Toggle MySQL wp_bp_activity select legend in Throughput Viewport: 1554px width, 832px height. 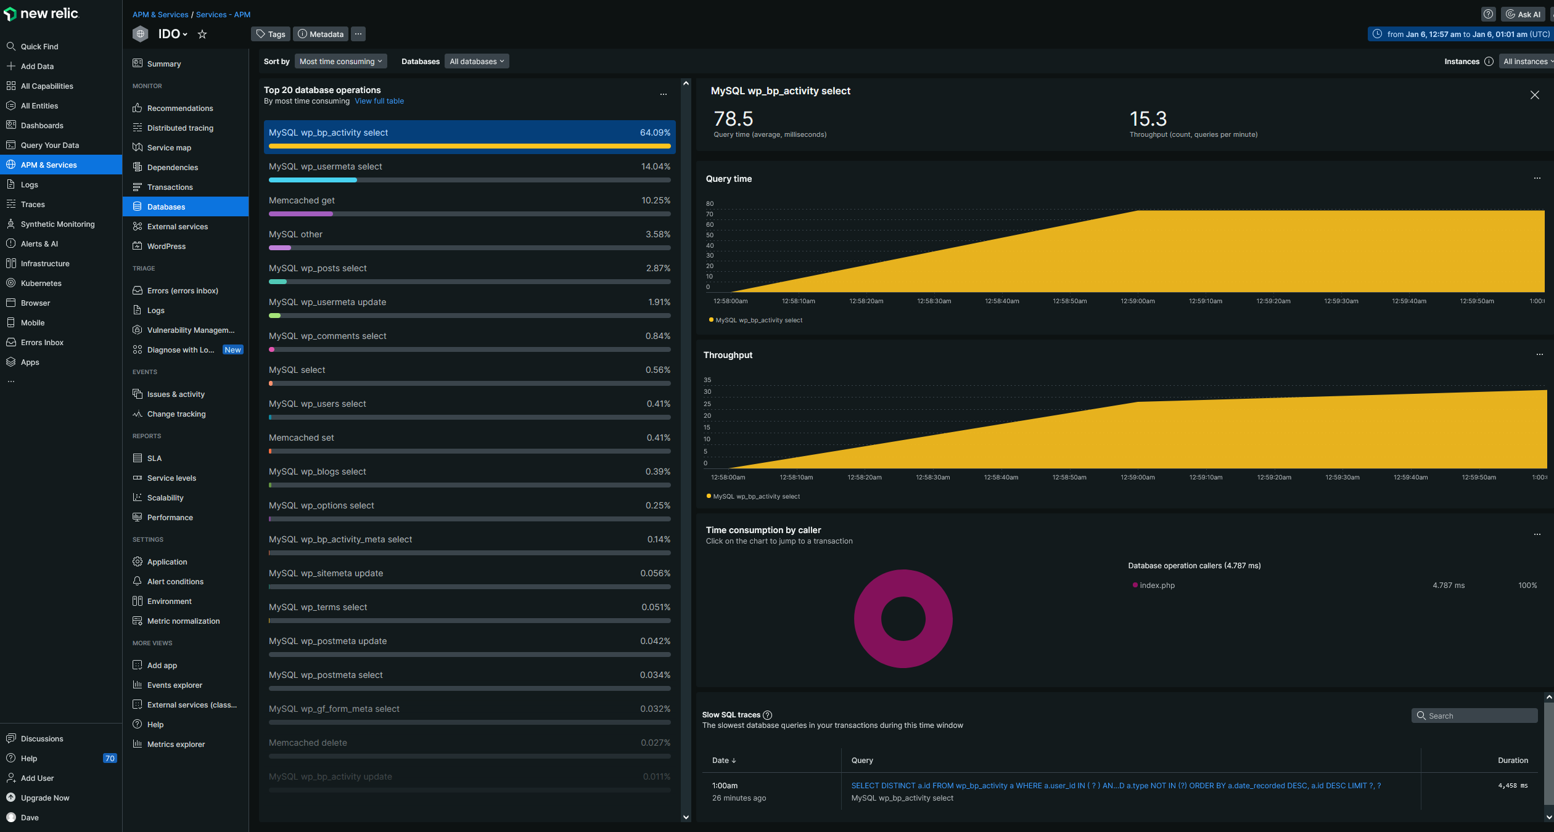point(753,496)
